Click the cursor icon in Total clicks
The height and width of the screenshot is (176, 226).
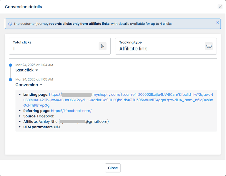[102, 46]
